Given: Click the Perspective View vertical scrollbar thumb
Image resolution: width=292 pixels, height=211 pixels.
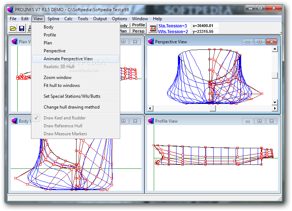Looking at the screenshot, I should pos(275,75).
